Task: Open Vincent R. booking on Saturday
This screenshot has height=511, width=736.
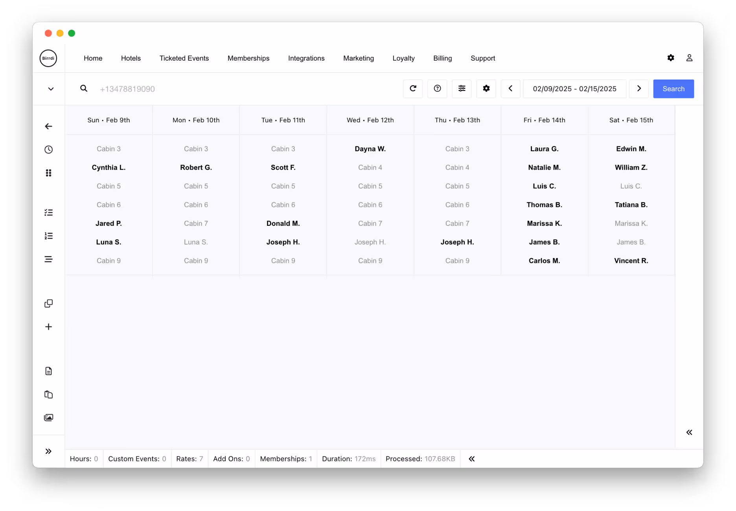Action: pos(631,260)
